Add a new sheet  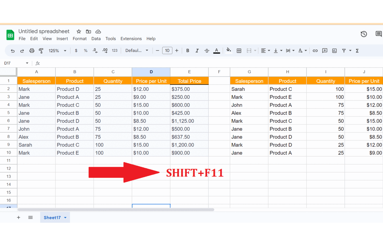coord(19,217)
